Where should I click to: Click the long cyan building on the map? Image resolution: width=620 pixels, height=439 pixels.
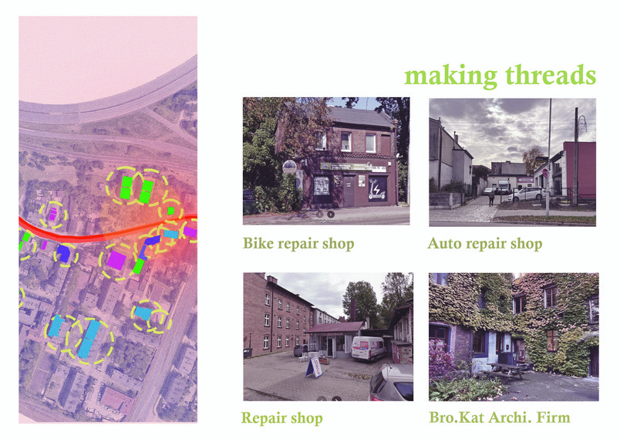tap(89, 339)
